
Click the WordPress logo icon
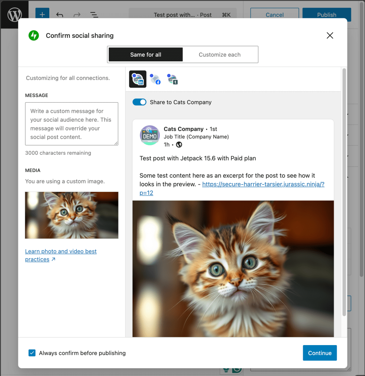[15, 15]
